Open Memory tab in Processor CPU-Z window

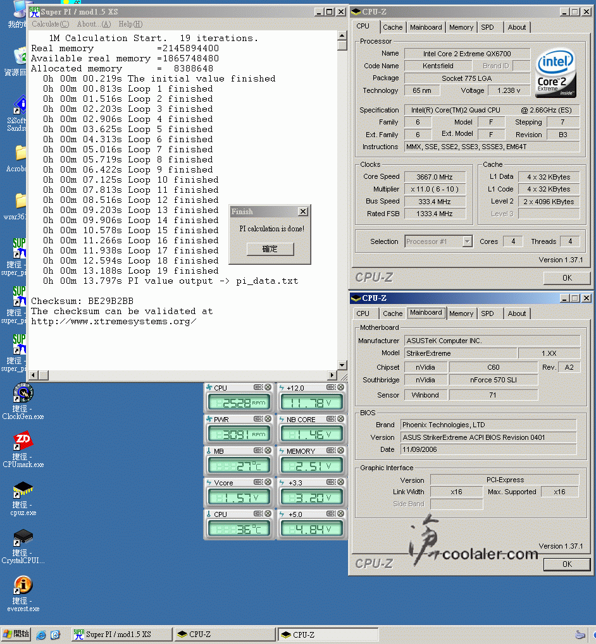coord(461,27)
